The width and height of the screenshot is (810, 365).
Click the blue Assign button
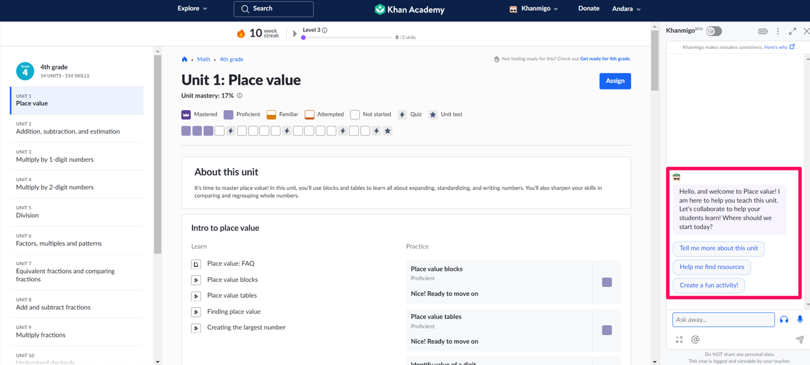pos(615,81)
